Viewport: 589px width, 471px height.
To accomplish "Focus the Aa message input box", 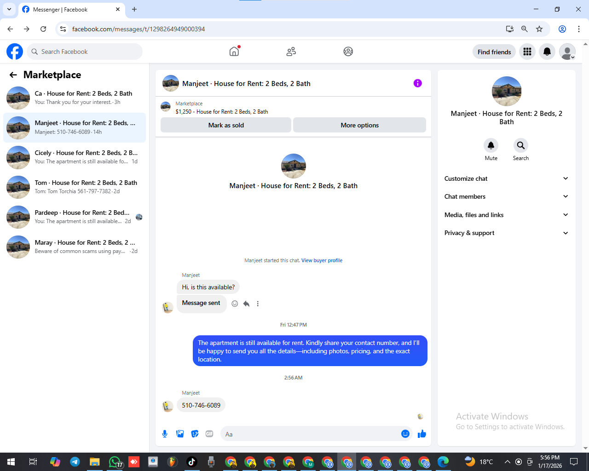I will [x=311, y=434].
